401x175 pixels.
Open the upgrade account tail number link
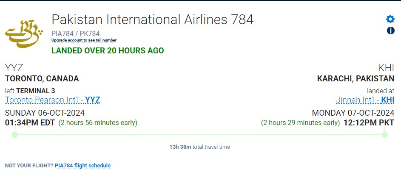pyautogui.click(x=84, y=40)
